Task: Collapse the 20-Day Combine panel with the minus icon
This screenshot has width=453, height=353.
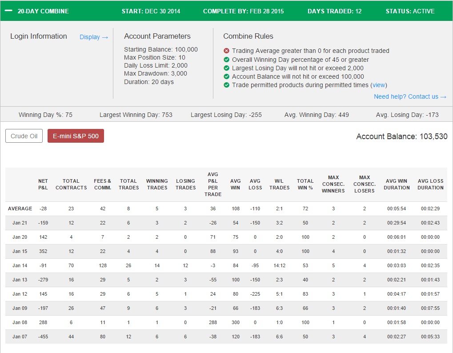Action: tap(8, 11)
